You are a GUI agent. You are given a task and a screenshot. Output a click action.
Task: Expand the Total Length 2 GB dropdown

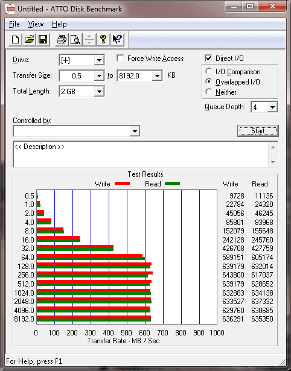tap(99, 91)
